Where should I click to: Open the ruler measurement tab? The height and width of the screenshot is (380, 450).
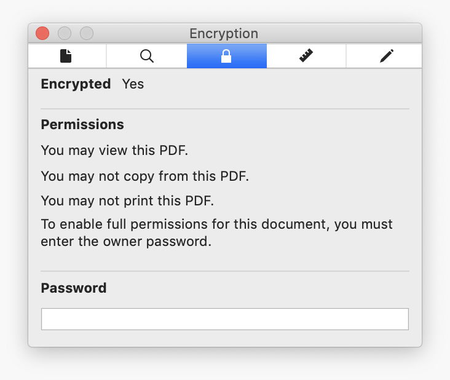click(306, 57)
